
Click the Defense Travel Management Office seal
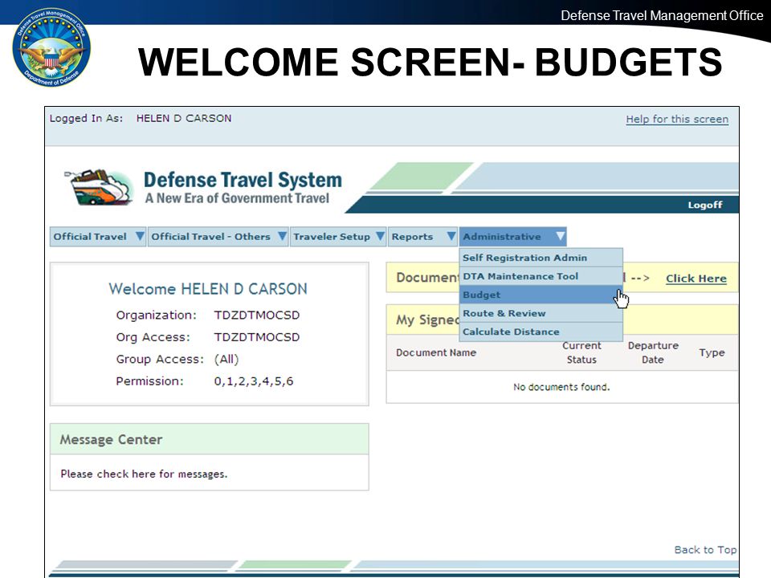(x=51, y=47)
